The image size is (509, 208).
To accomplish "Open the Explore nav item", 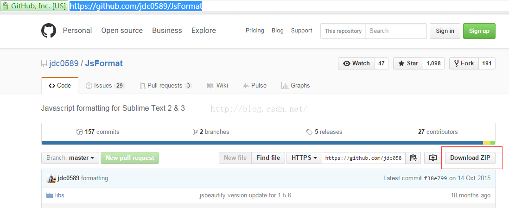I will 204,31.
